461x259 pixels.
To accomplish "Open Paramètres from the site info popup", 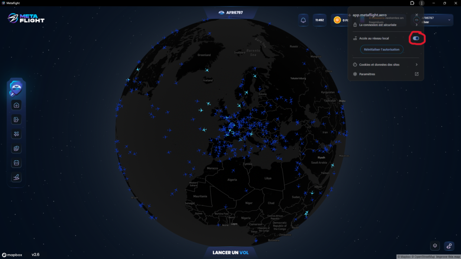I will [385, 74].
